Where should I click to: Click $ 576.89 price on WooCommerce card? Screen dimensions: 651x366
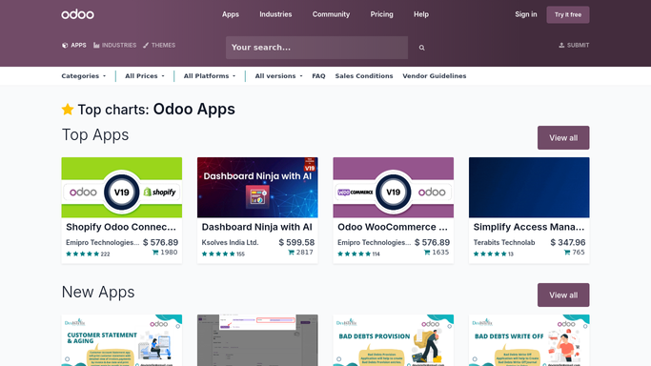432,242
